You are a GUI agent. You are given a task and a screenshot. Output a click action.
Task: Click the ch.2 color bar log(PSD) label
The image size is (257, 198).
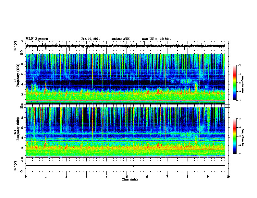[x=243, y=137]
